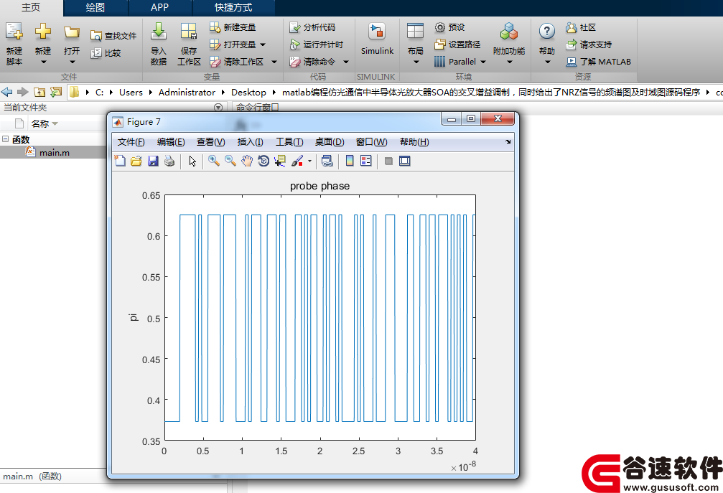Click Show Plot Tools and dock icon

tap(405, 161)
